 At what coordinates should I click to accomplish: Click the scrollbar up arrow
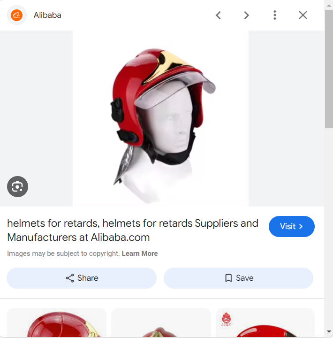329,5
